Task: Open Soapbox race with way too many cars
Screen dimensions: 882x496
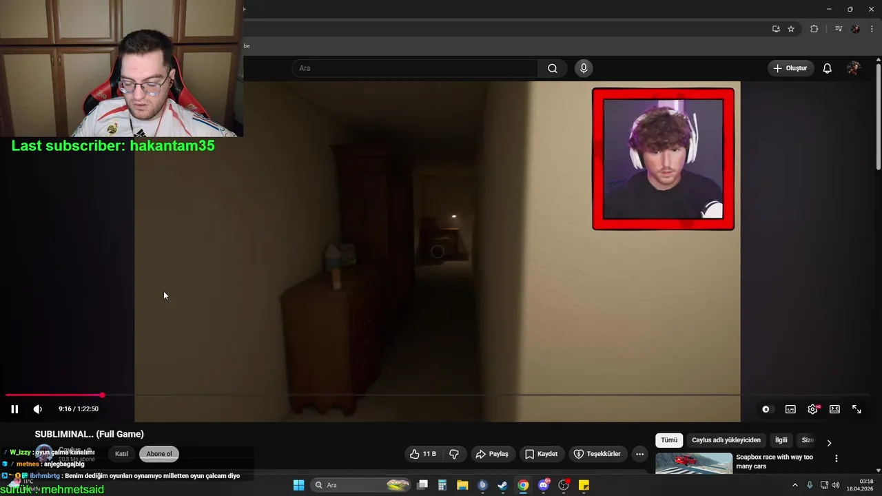Action: (x=775, y=462)
